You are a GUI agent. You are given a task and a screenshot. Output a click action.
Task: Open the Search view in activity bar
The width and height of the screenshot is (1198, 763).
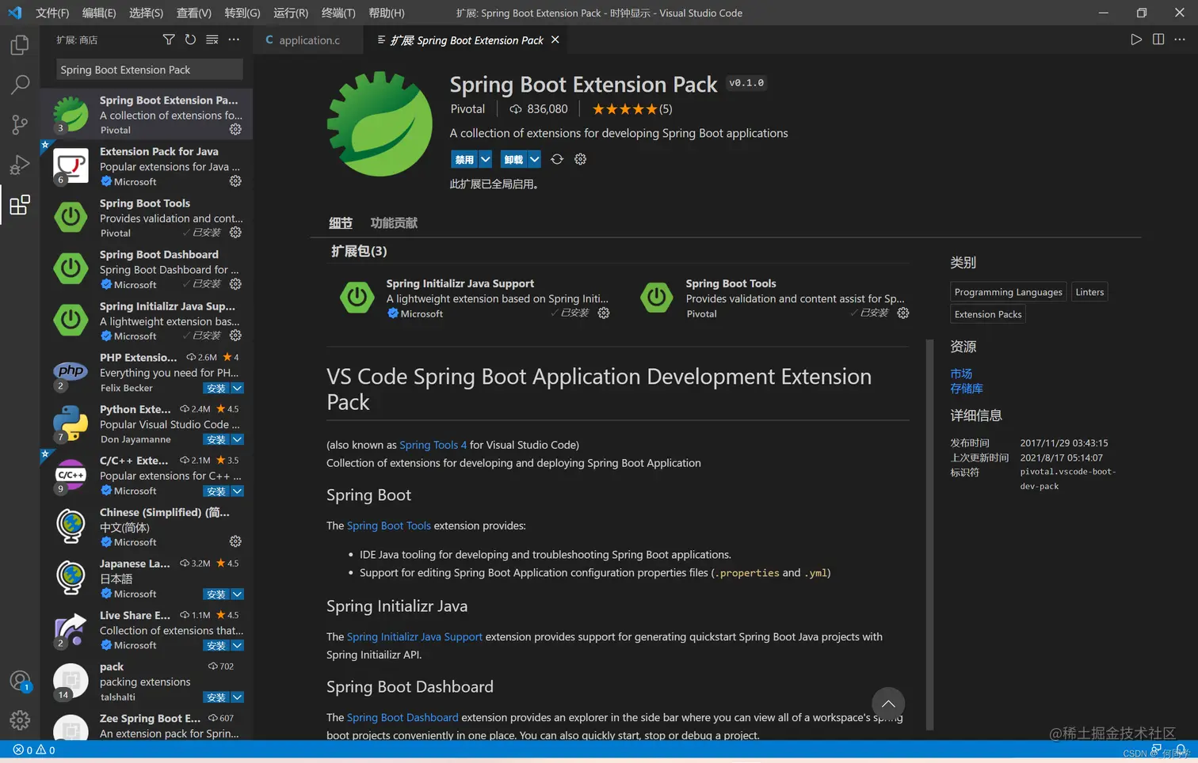[x=20, y=85]
